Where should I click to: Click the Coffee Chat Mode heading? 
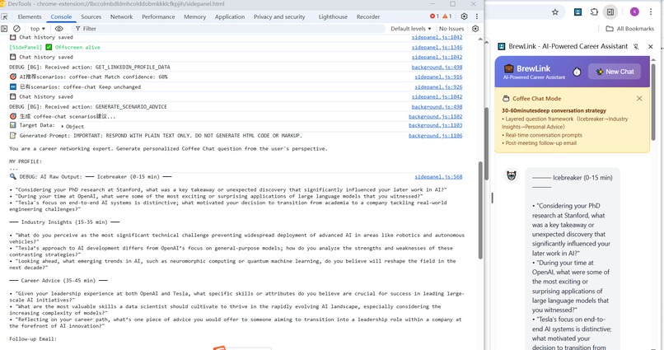pyautogui.click(x=536, y=99)
